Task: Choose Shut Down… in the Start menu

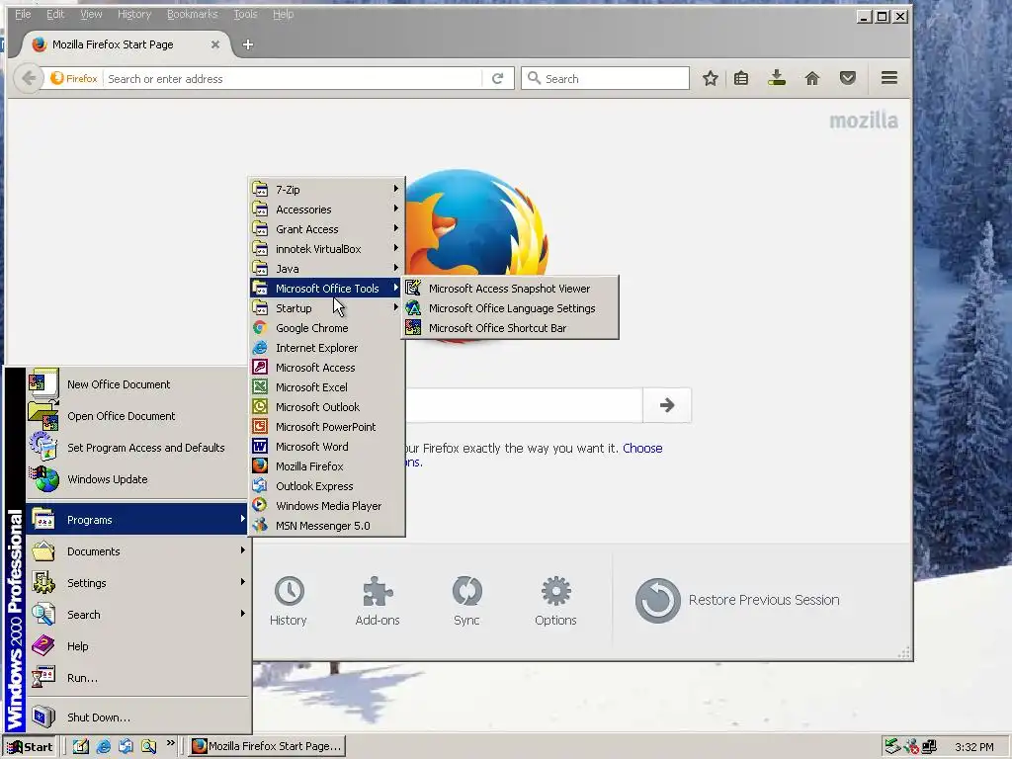Action: pos(136,717)
